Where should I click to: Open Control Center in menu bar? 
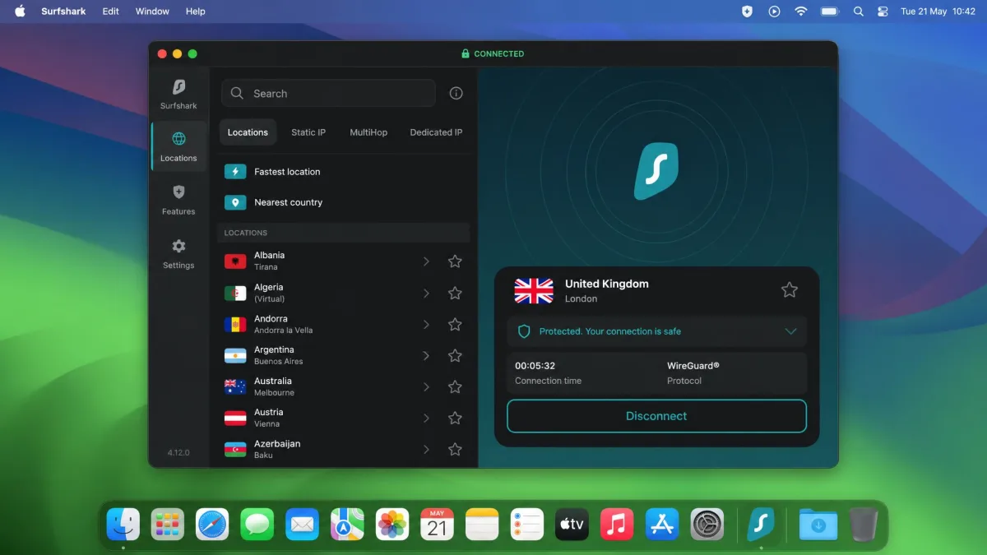tap(883, 12)
